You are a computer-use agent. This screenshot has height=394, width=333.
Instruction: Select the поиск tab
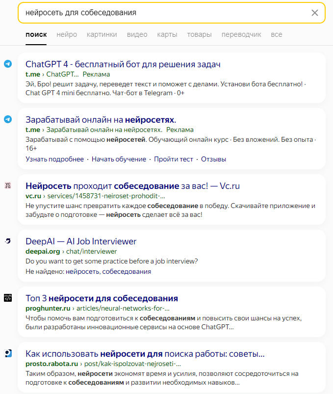36,34
